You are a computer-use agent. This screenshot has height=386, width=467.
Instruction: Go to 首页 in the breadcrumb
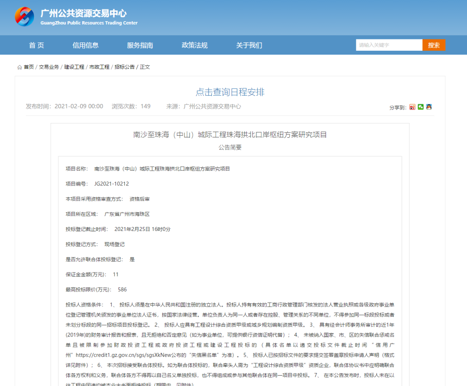click(x=29, y=67)
